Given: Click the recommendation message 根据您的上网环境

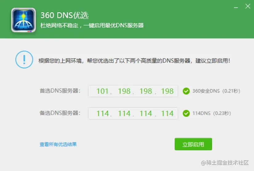Looking at the screenshot, I should point(134,61).
